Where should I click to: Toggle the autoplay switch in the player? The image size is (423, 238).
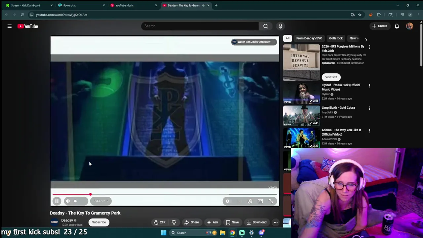pyautogui.click(x=229, y=201)
